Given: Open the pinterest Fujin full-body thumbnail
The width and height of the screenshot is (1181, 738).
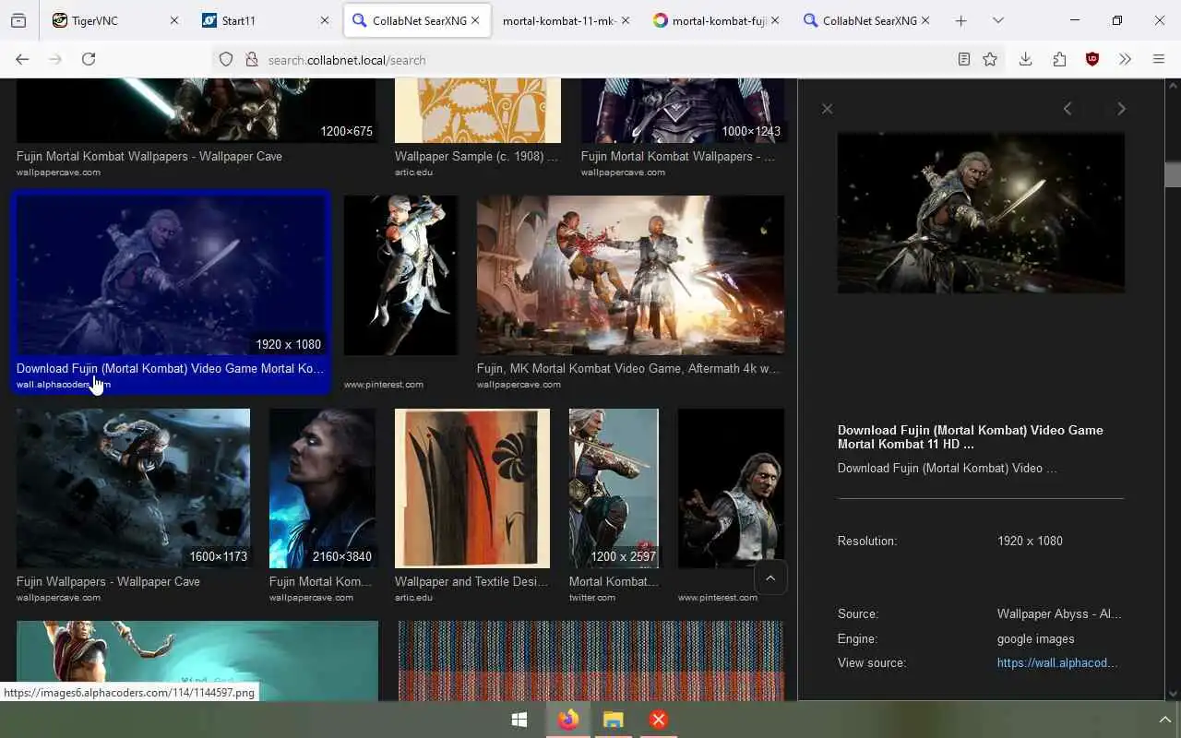Looking at the screenshot, I should [x=400, y=275].
